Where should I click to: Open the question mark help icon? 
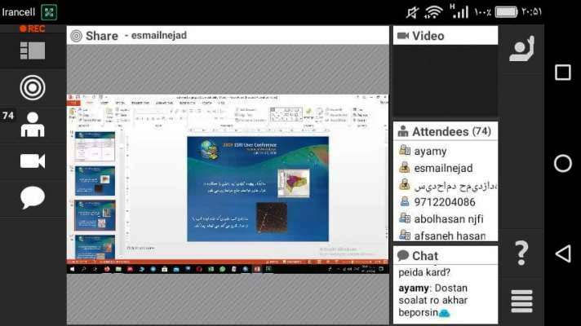521,254
